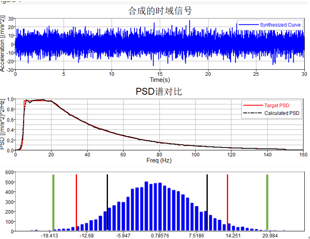Click the Time(s) x-axis label
Viewport: 310px width, 239px height.
[x=160, y=80]
